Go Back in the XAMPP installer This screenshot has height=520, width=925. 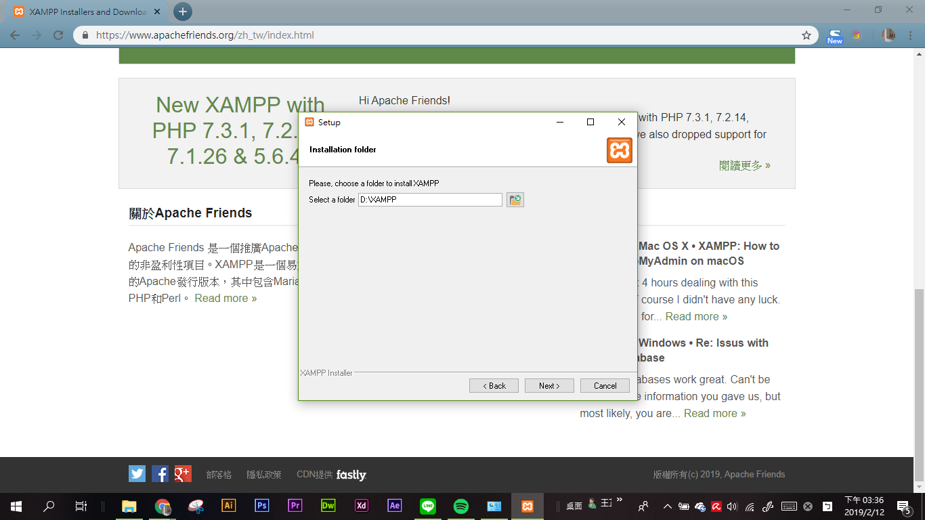(494, 385)
